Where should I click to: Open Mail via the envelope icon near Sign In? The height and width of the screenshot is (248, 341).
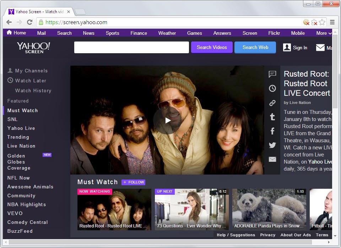tap(320, 48)
